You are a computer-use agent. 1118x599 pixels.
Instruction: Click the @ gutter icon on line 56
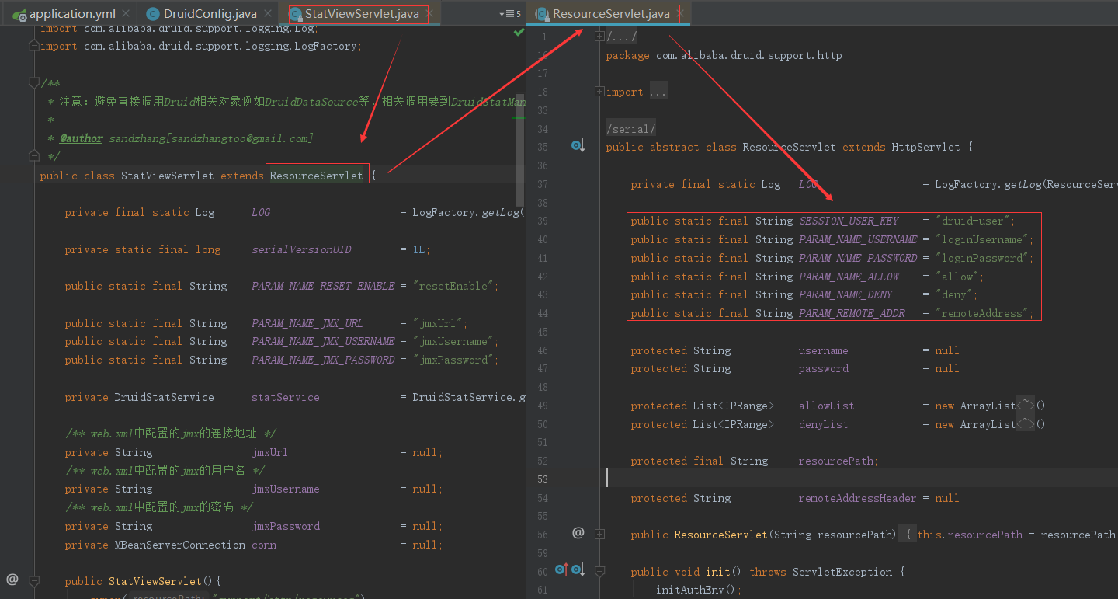pyautogui.click(x=578, y=533)
